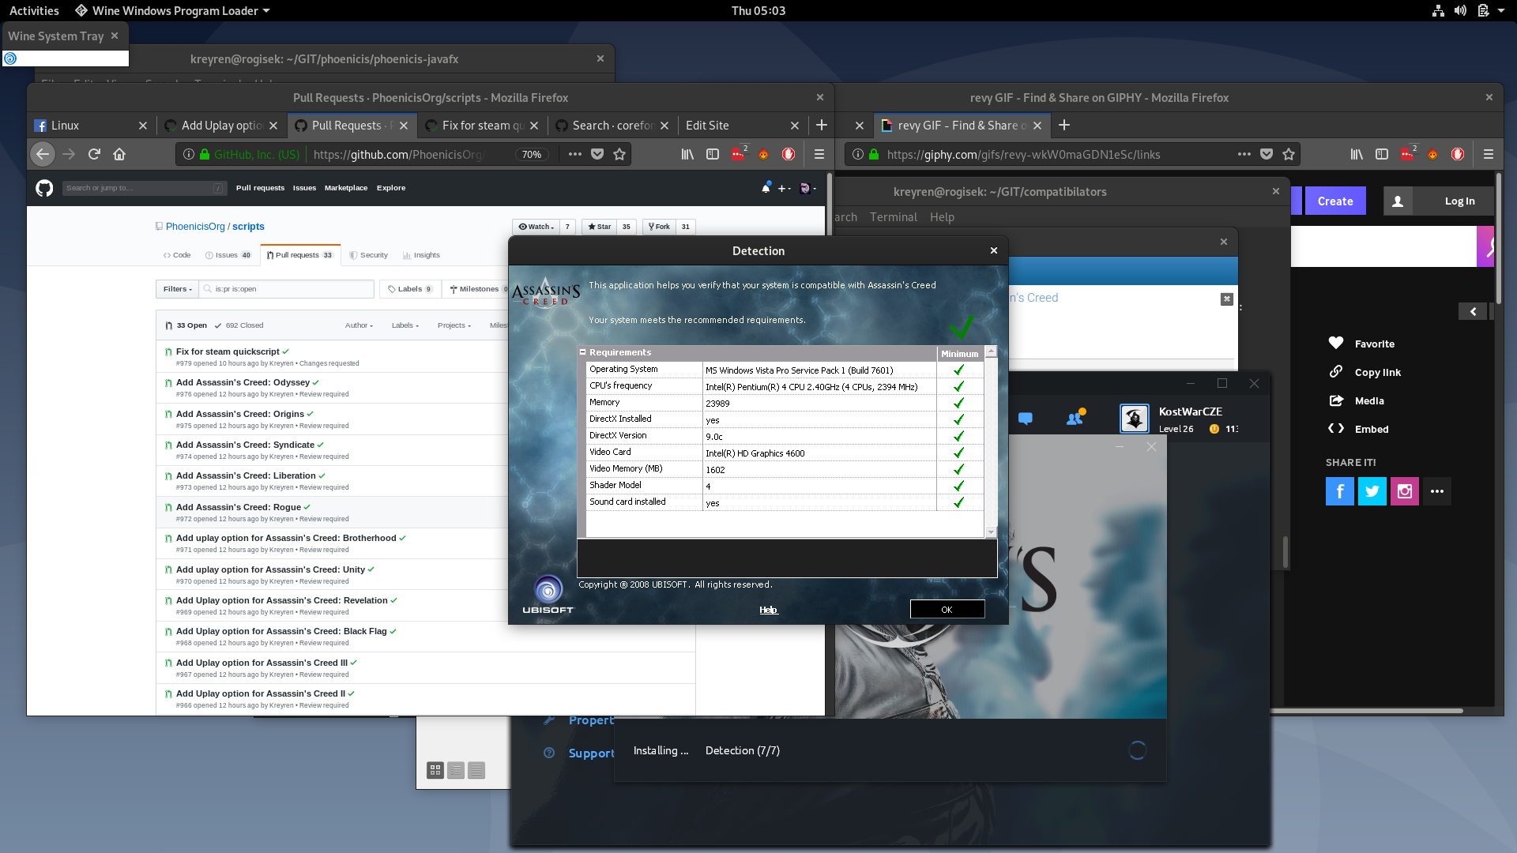The width and height of the screenshot is (1517, 853).
Task: Go back in left Firefox window
Action: click(43, 154)
